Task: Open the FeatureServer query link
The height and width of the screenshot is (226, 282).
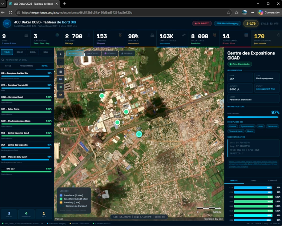Action: [253, 164]
